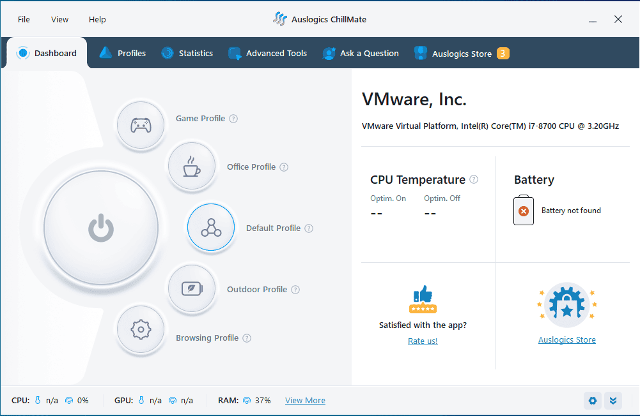Click the main power optimization button

[x=101, y=227]
